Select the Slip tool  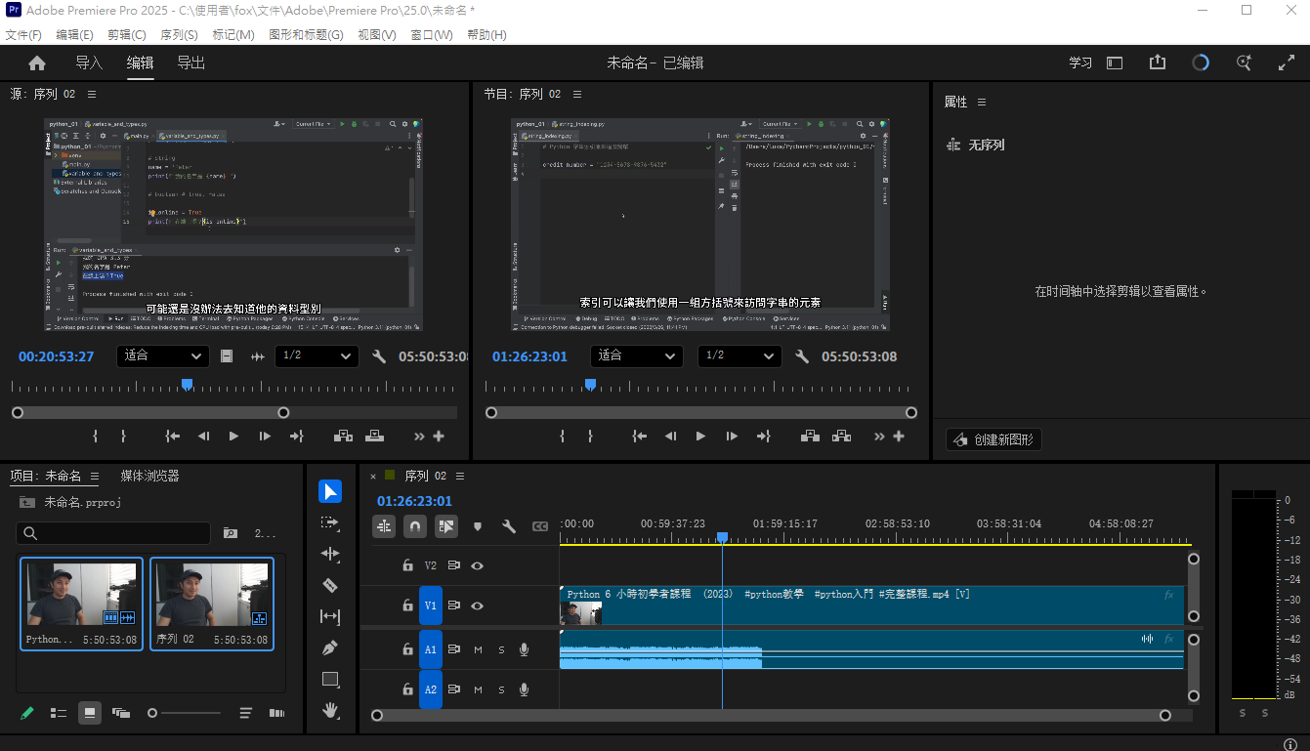(x=330, y=616)
